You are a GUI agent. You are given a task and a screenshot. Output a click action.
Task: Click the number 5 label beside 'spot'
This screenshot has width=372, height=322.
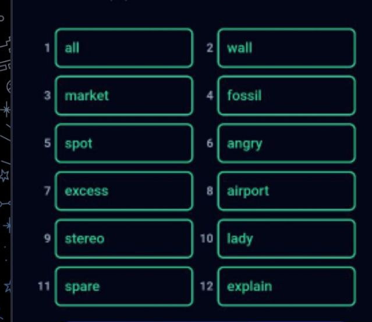coord(47,143)
